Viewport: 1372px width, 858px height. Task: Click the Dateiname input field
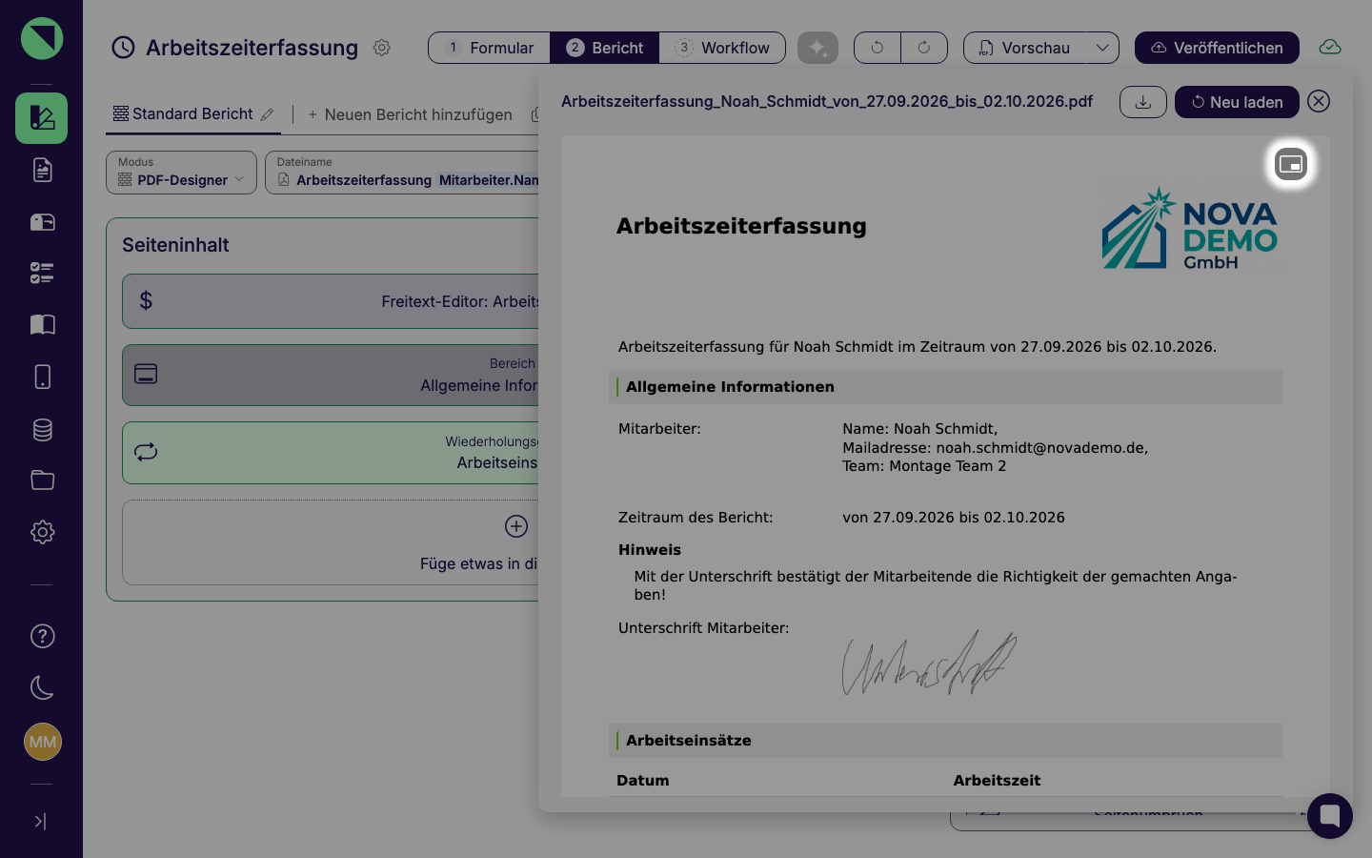tap(403, 173)
